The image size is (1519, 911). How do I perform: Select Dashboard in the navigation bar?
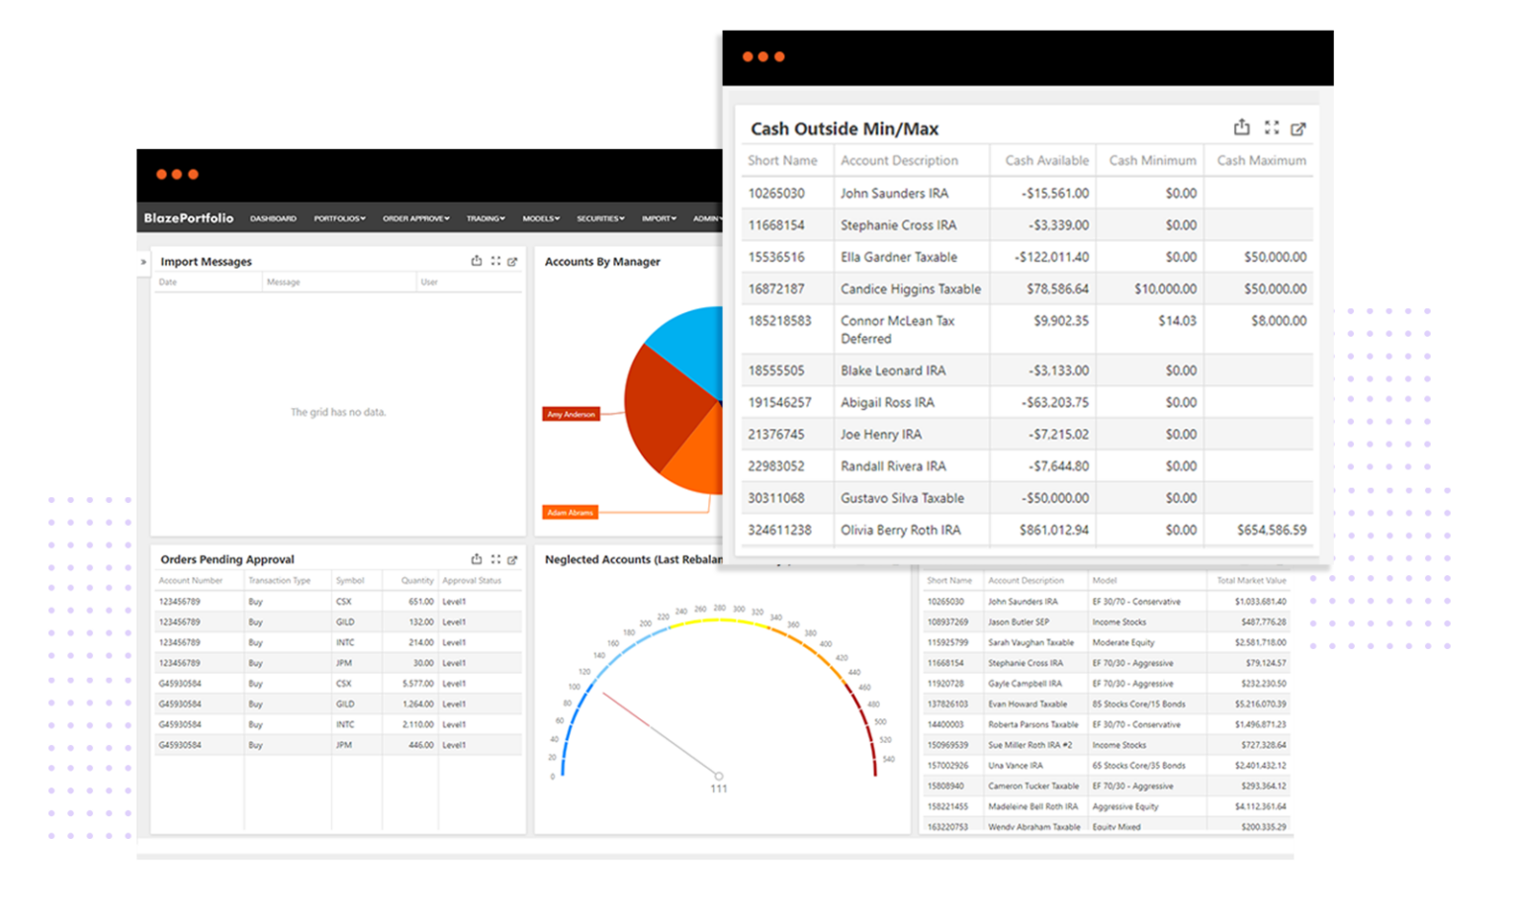click(x=273, y=218)
